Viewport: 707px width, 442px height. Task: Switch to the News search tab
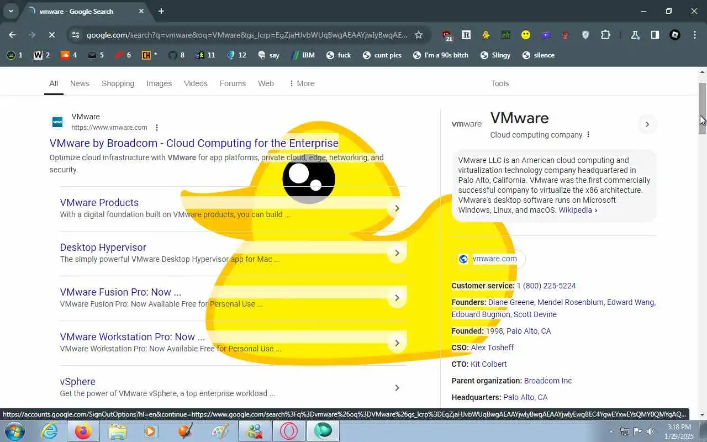coord(80,83)
